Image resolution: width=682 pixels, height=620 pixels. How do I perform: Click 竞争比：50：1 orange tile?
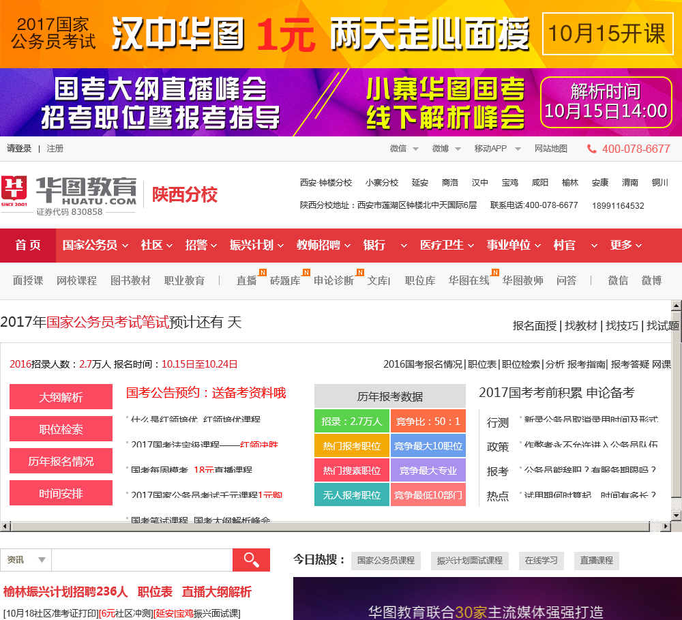tap(428, 421)
